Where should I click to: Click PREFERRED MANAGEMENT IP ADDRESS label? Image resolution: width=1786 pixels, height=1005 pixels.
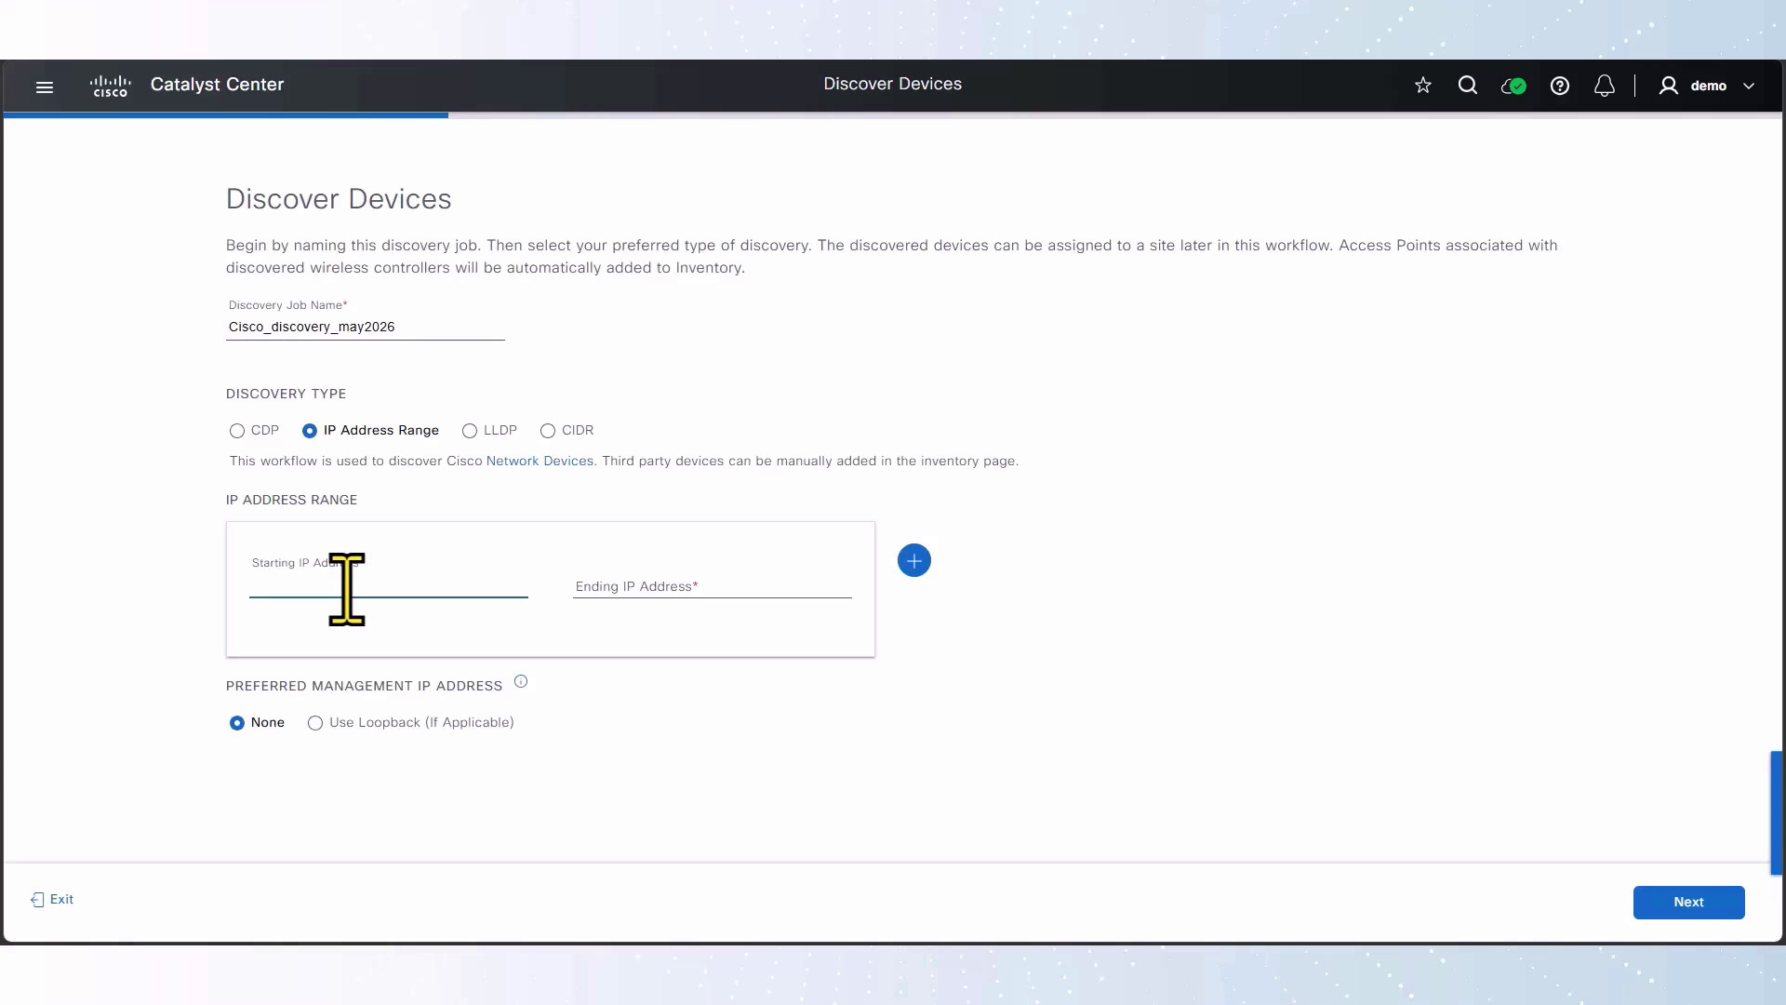[x=364, y=686]
